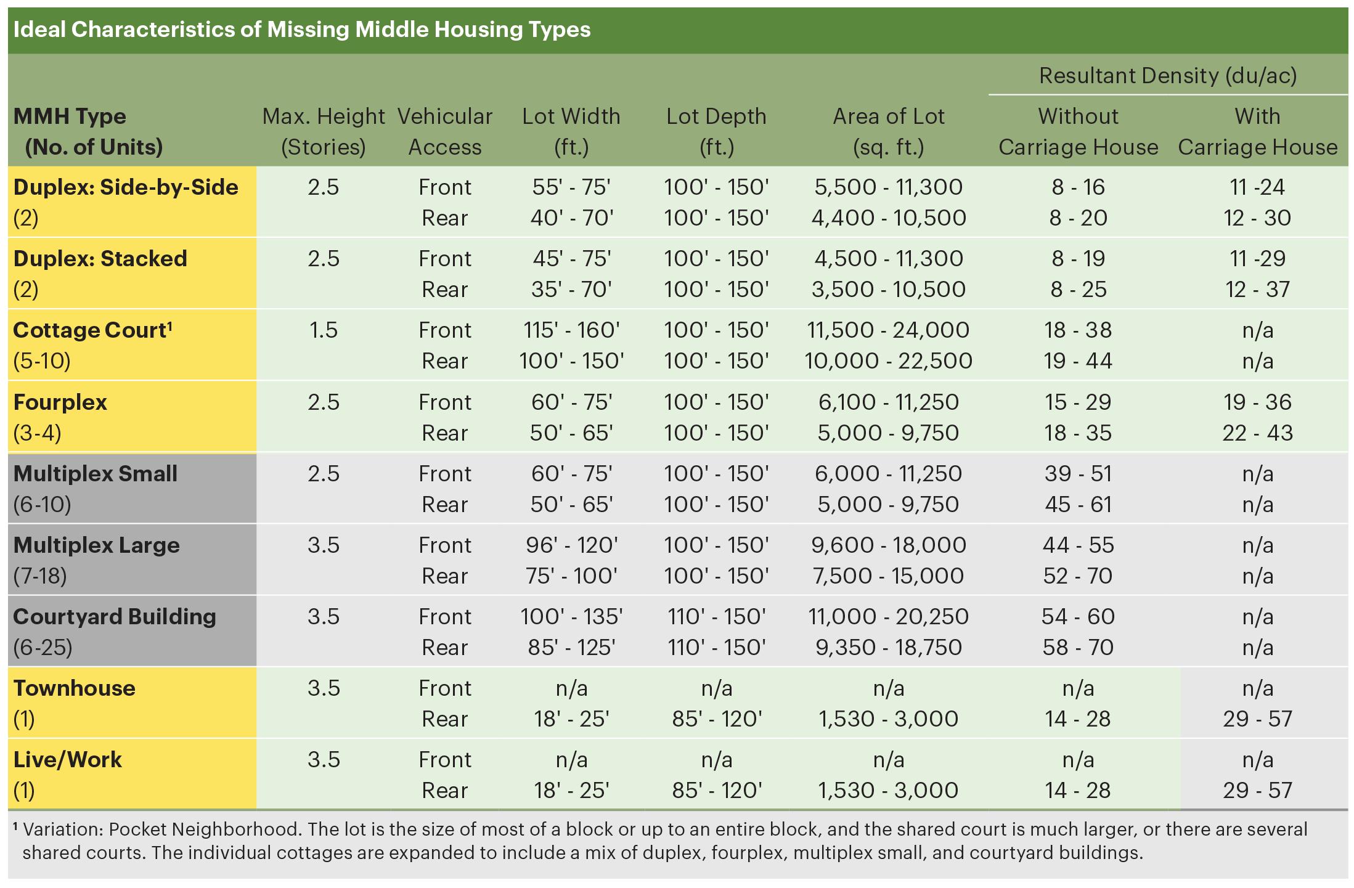The height and width of the screenshot is (888, 1354).
Task: Click the '22 - 43' density cell for Fourplex
Action: (x=1258, y=433)
